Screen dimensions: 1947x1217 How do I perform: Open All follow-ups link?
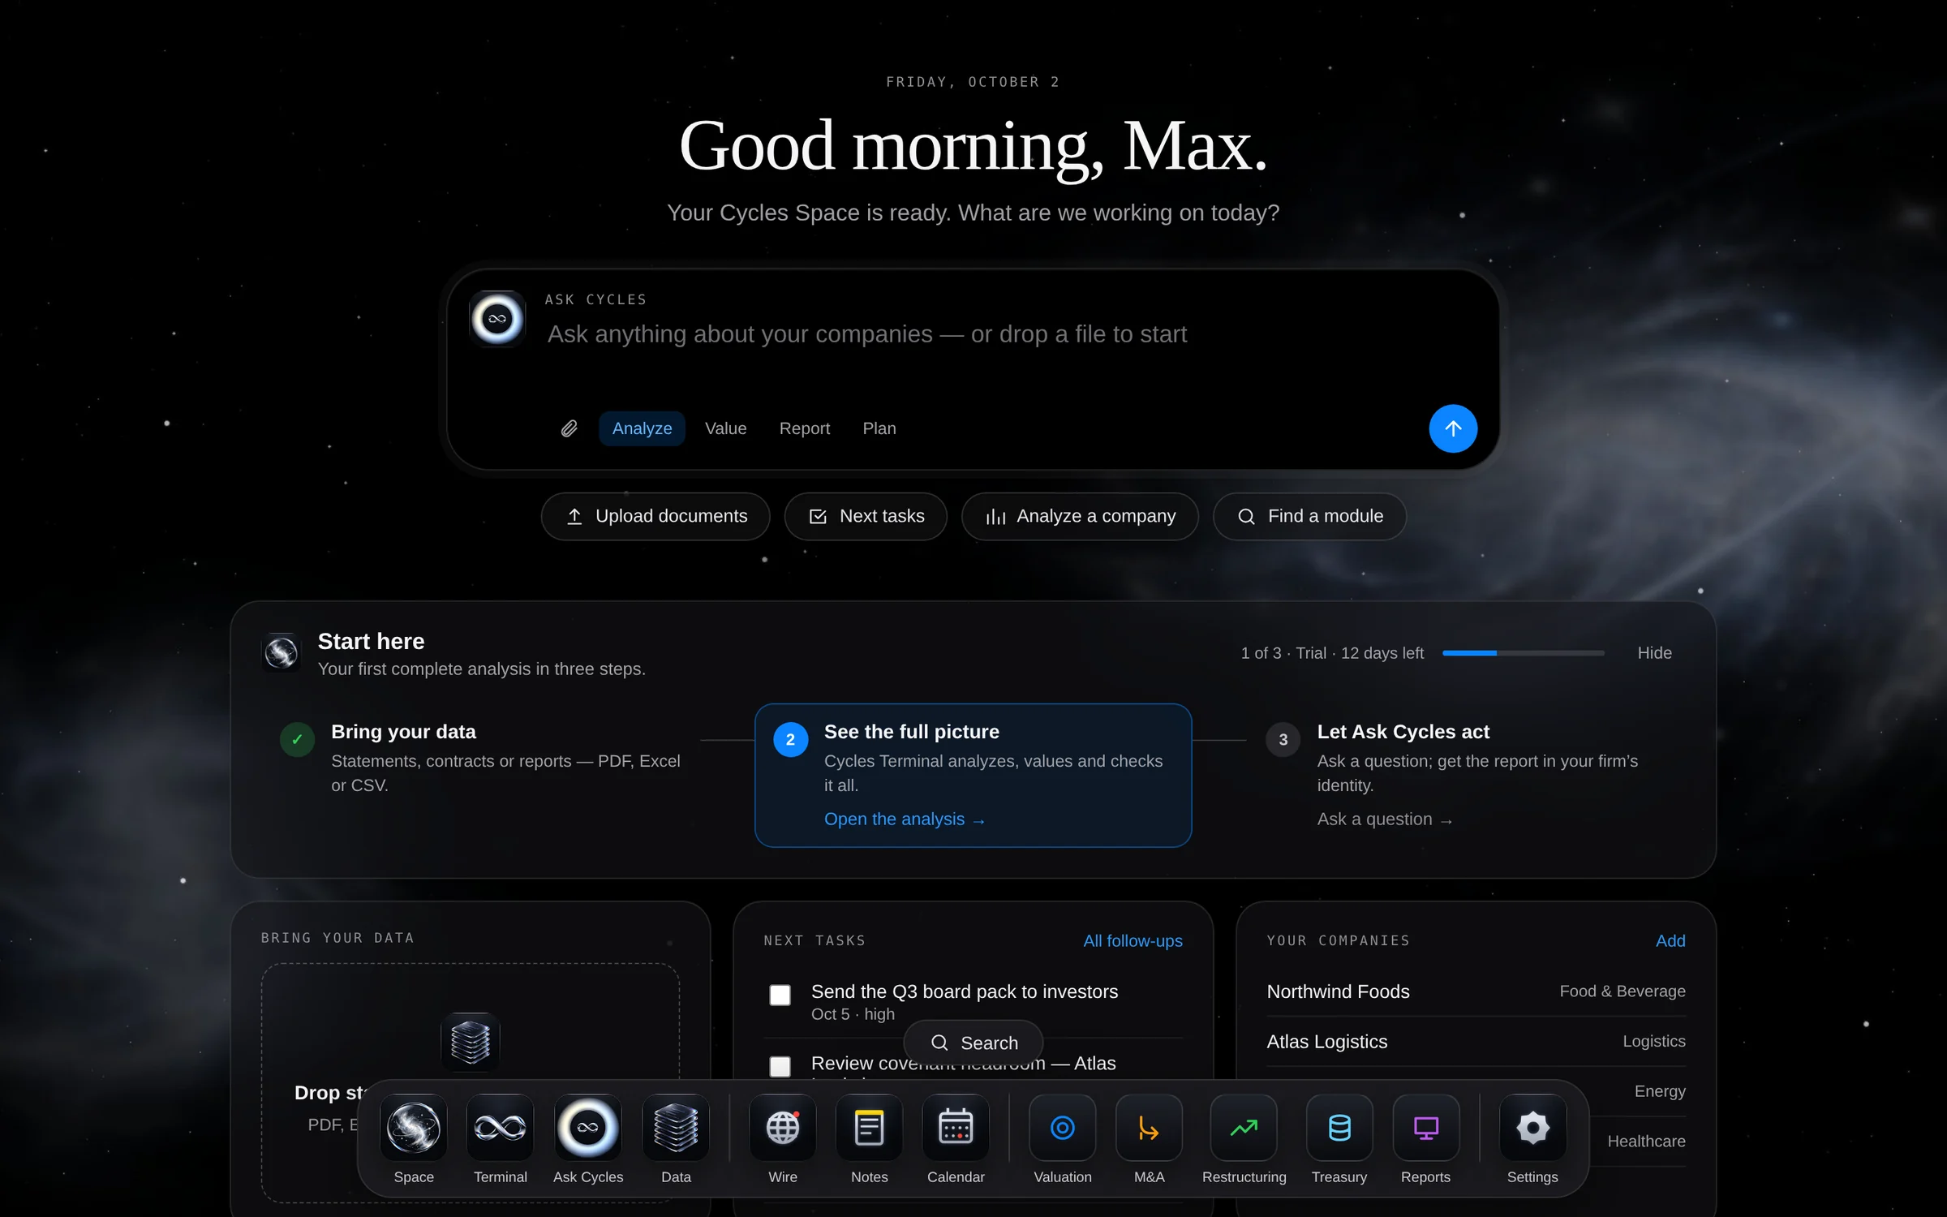(x=1133, y=941)
